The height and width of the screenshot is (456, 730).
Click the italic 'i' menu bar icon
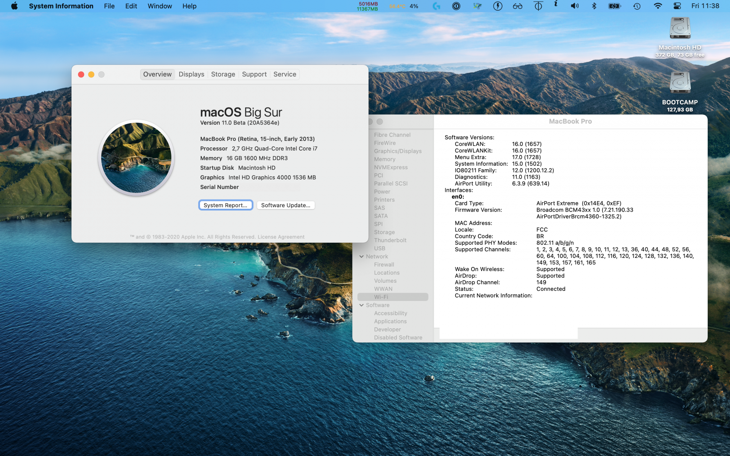tap(556, 4)
